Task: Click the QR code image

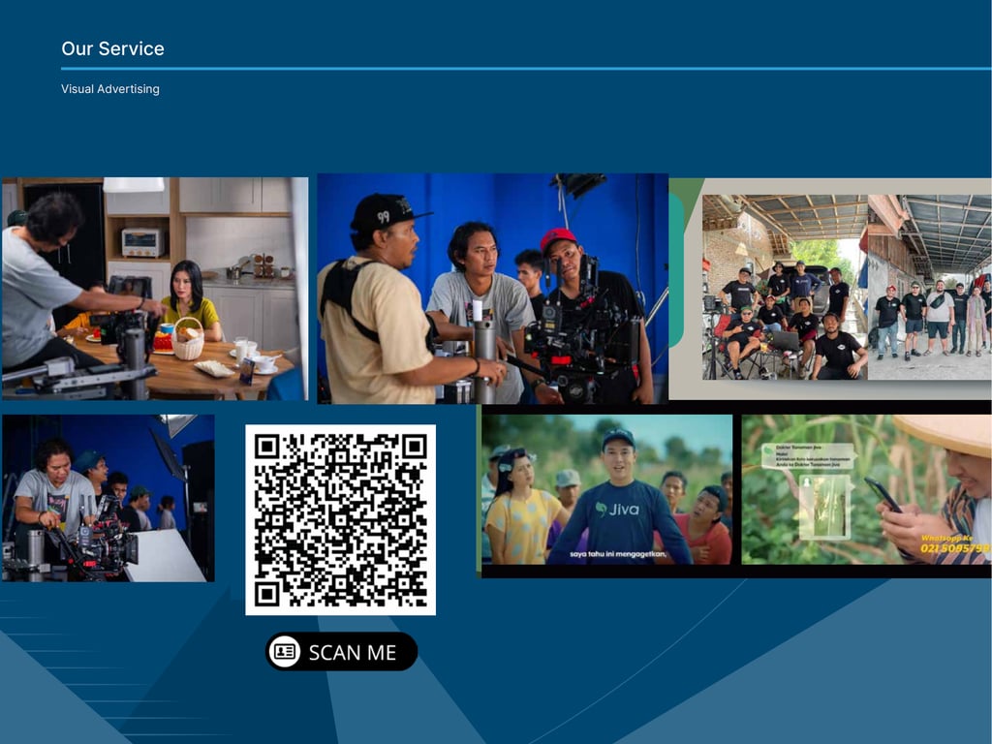Action: tap(340, 519)
